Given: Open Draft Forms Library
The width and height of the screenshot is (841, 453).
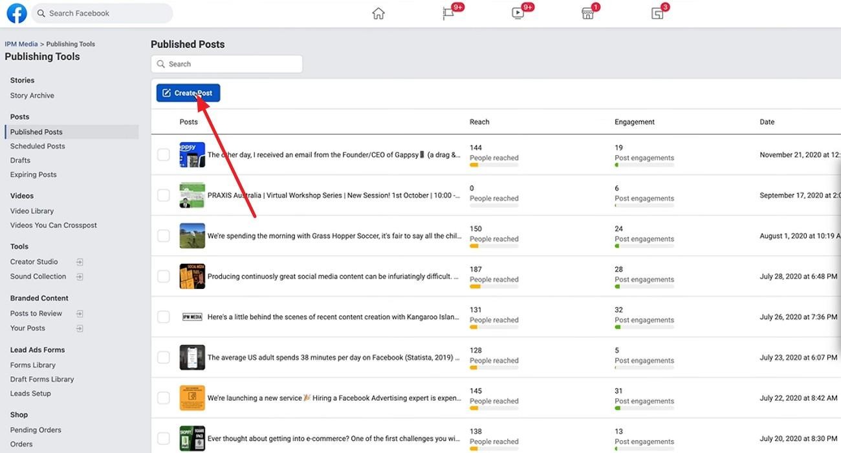Looking at the screenshot, I should pyautogui.click(x=42, y=379).
